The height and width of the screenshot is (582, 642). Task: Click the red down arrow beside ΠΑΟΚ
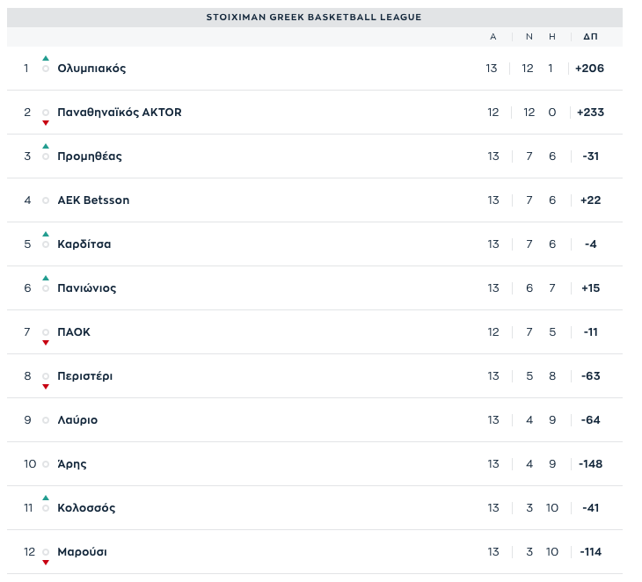(46, 343)
